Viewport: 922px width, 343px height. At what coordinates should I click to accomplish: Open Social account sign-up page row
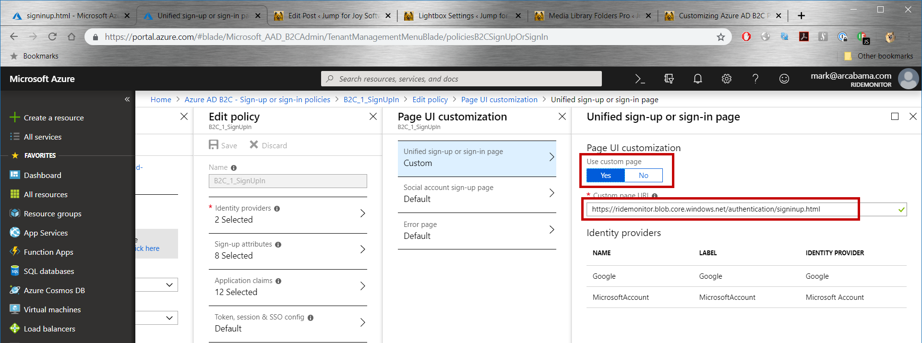coord(477,194)
